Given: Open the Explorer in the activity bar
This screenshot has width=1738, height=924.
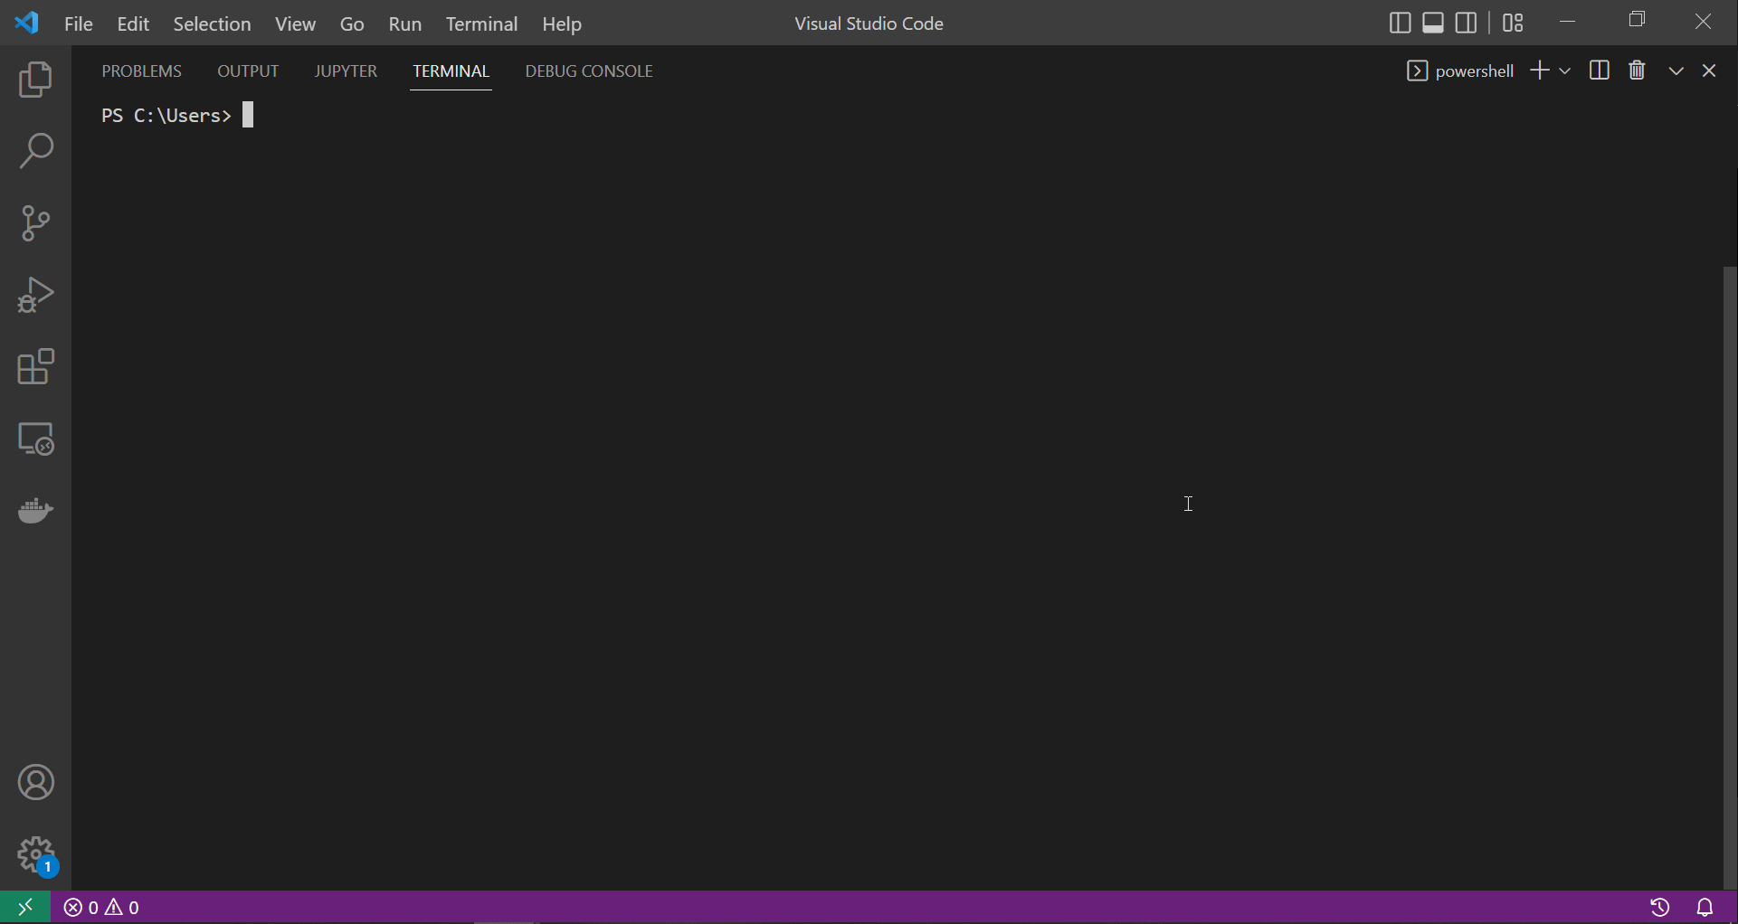Looking at the screenshot, I should click(35, 80).
